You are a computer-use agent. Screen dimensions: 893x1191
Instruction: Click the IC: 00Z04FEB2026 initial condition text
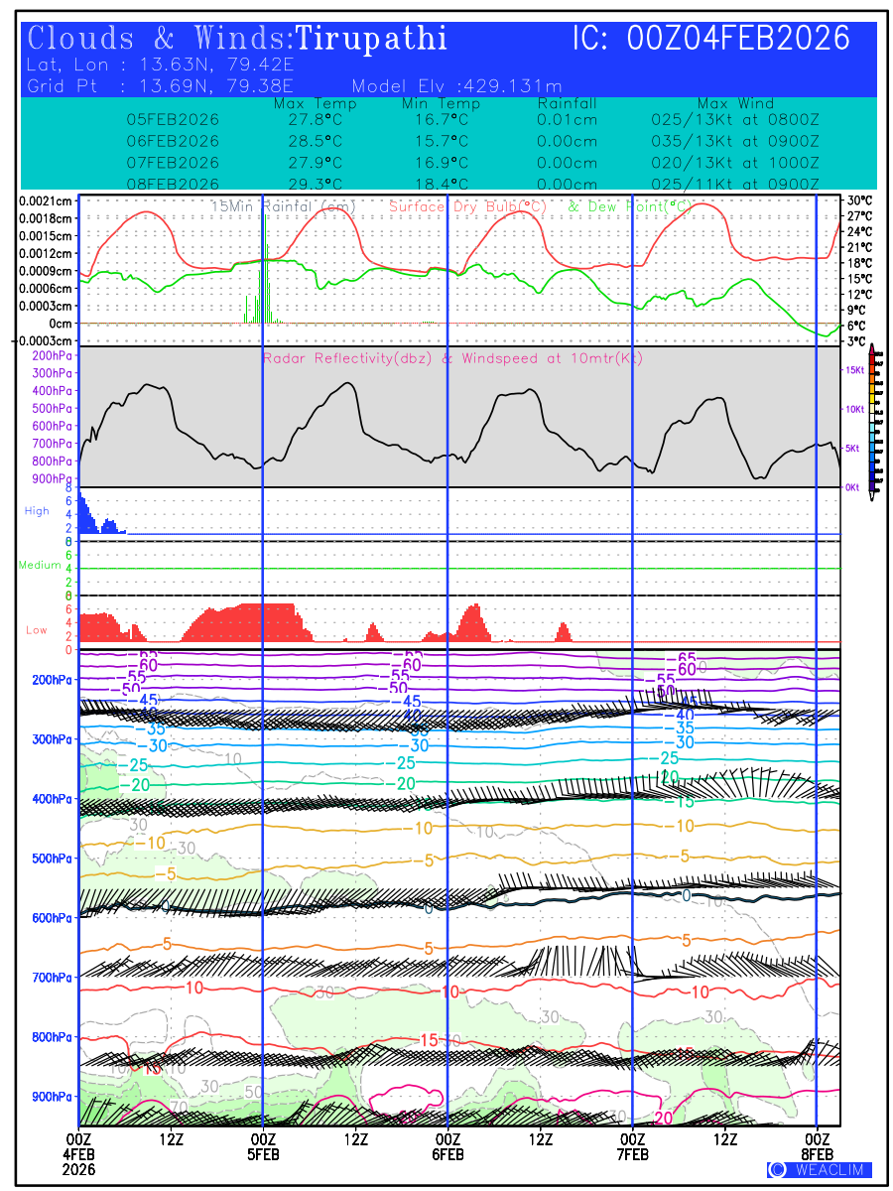(711, 39)
